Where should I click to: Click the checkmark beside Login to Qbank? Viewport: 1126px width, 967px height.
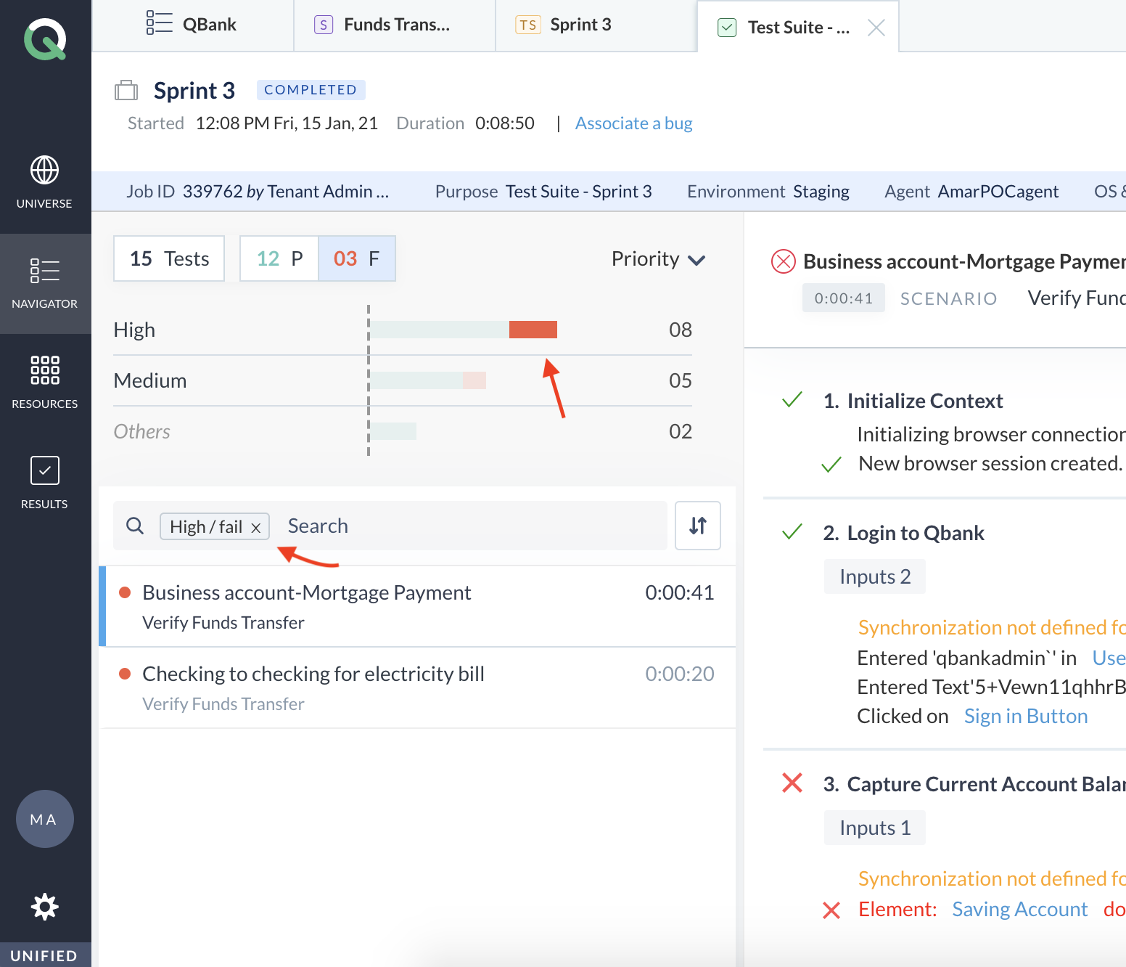click(792, 531)
